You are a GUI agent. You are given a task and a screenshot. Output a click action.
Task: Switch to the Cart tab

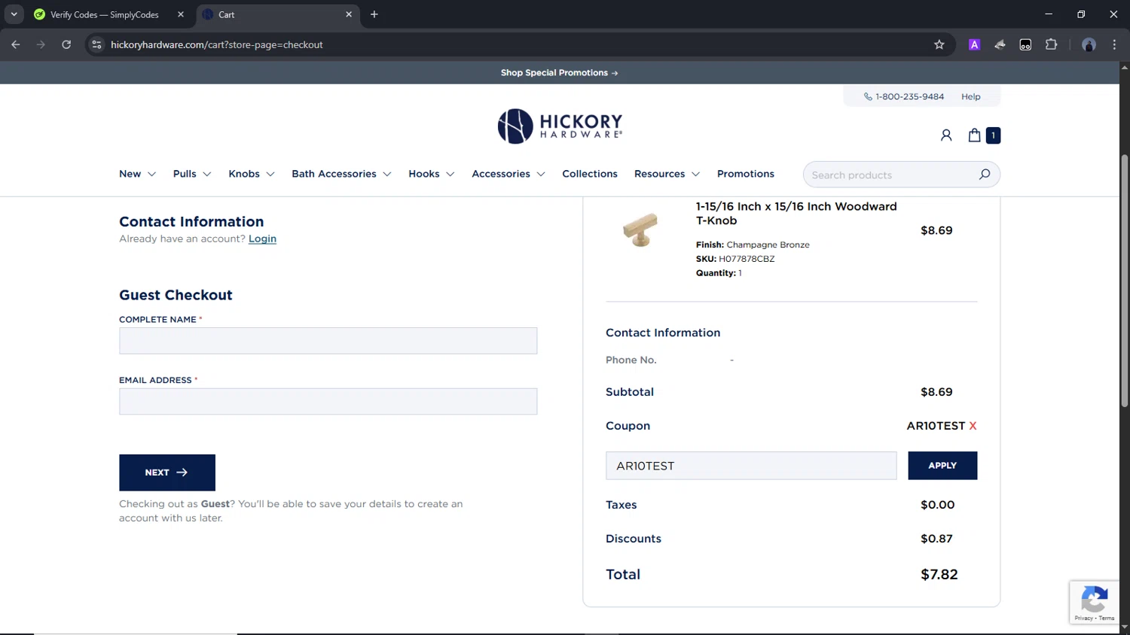tap(279, 14)
